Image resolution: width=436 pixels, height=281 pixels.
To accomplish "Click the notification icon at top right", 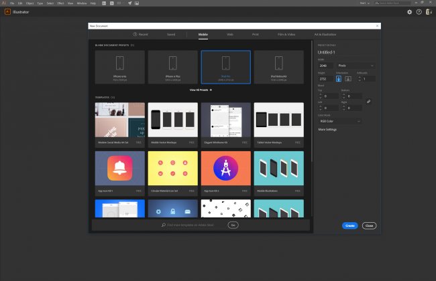I will coord(429,12).
